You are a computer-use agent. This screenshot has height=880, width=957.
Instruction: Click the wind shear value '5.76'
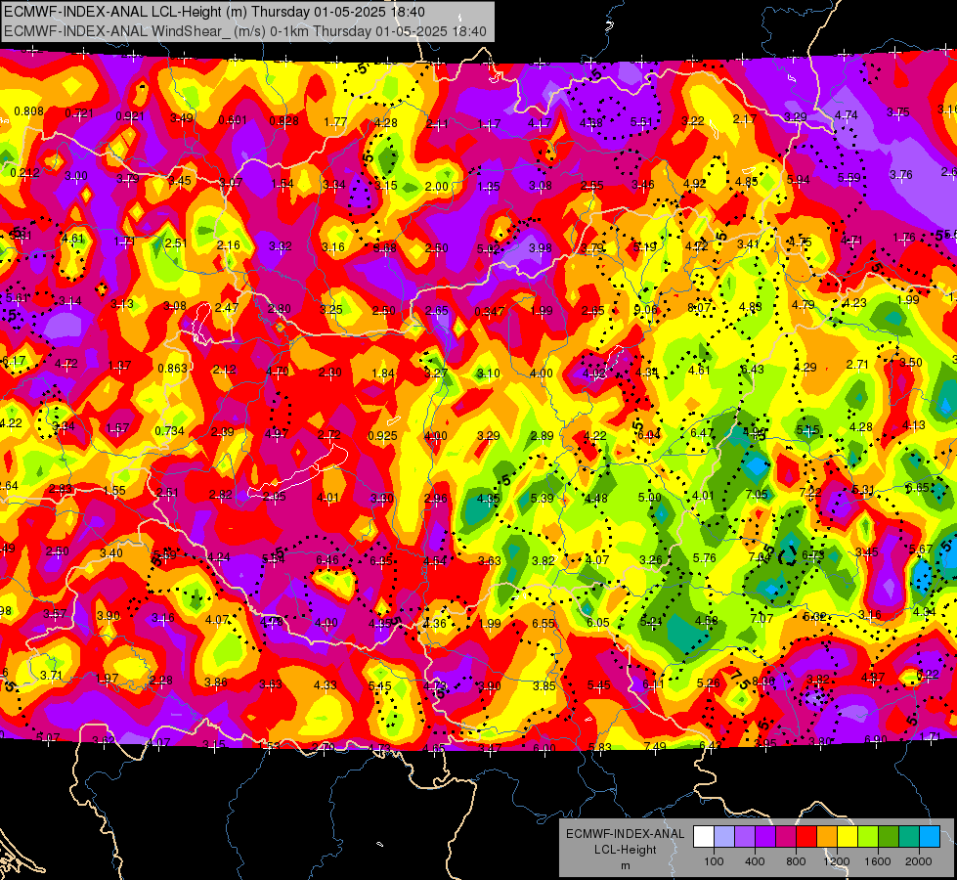(x=705, y=557)
